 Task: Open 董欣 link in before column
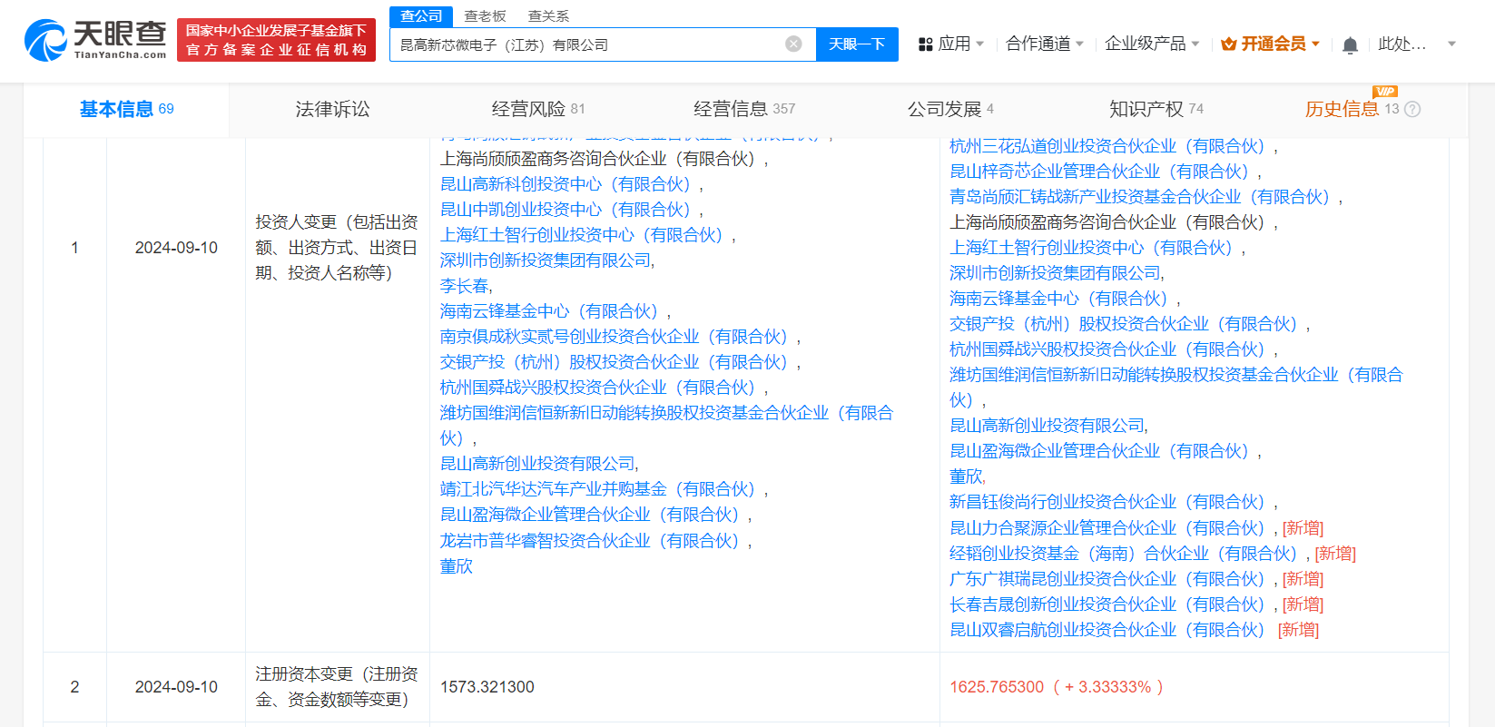[x=457, y=566]
